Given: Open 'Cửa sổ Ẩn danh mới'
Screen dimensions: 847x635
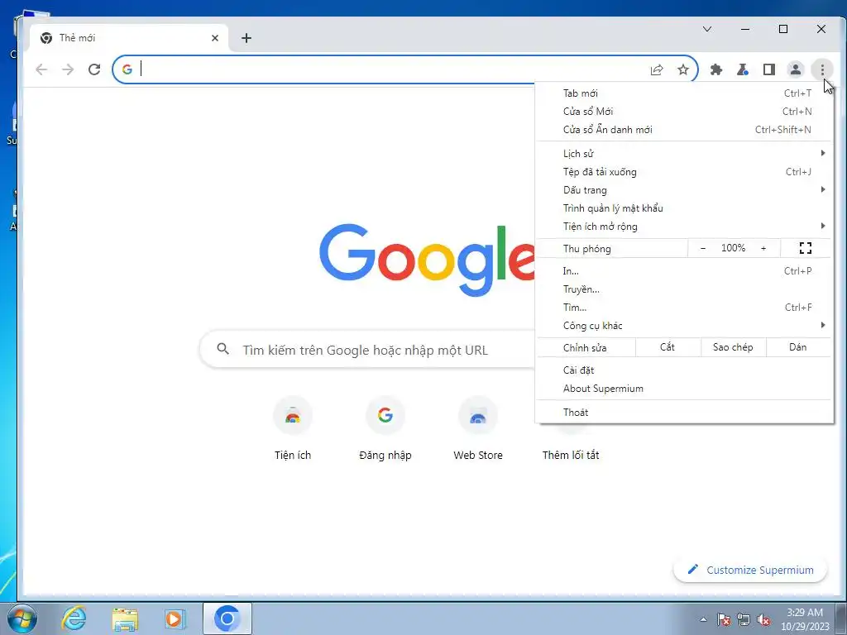Looking at the screenshot, I should (x=684, y=130).
